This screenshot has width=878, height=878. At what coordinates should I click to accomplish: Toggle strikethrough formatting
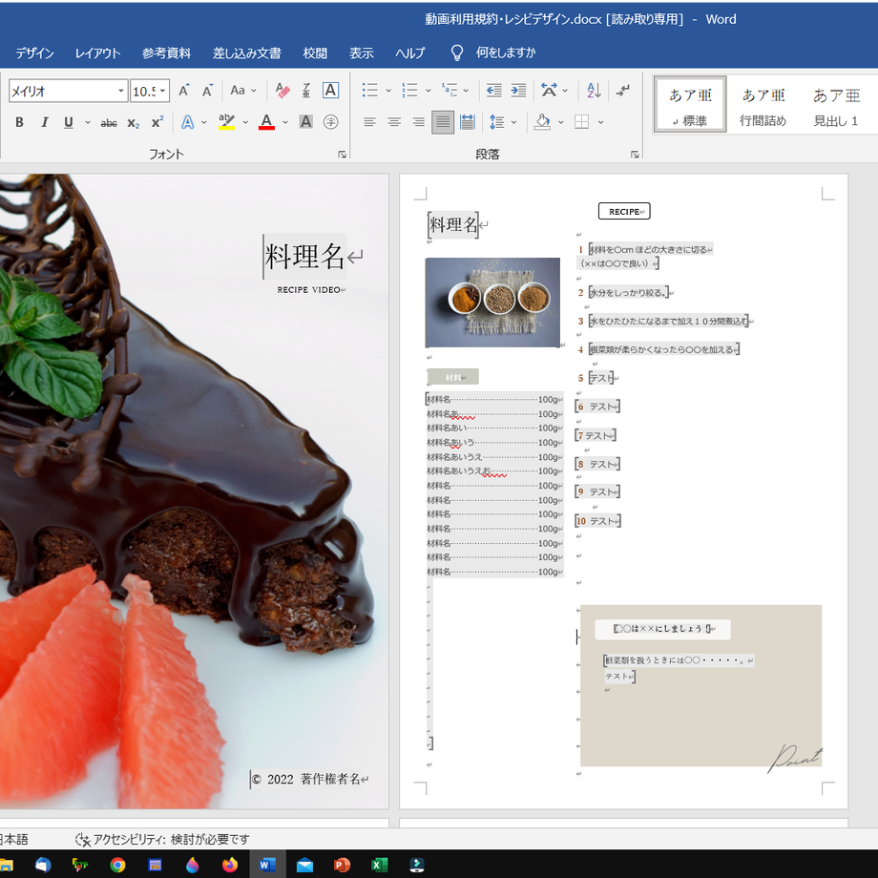(109, 122)
